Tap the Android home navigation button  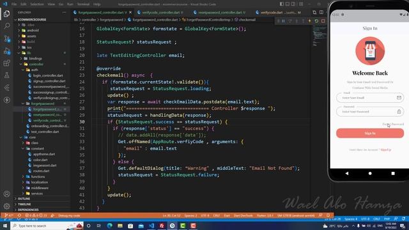pos(370,173)
